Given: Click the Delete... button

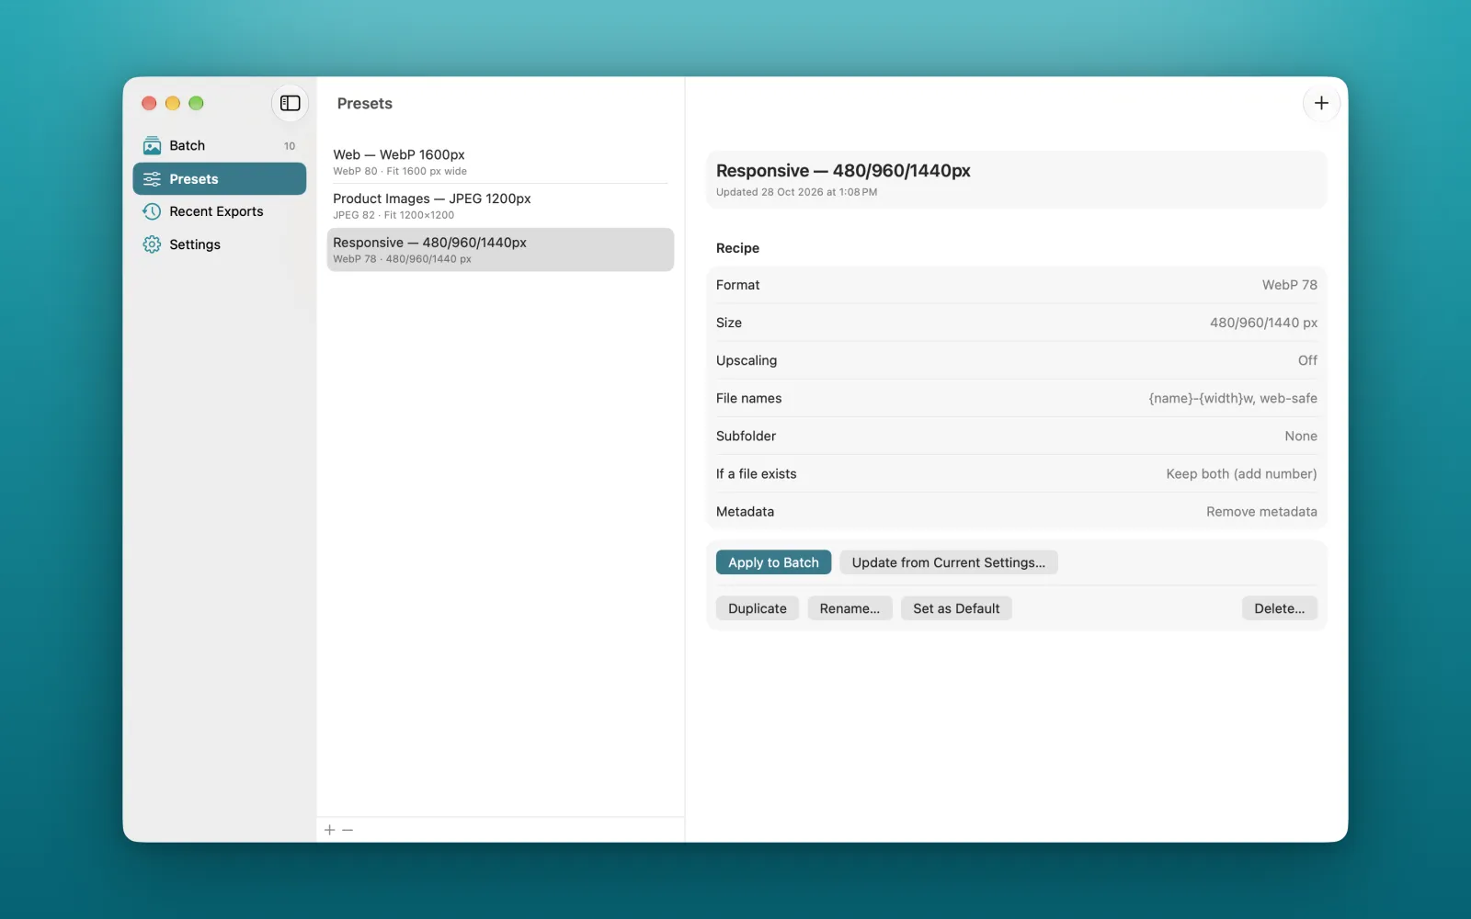Looking at the screenshot, I should (x=1279, y=608).
